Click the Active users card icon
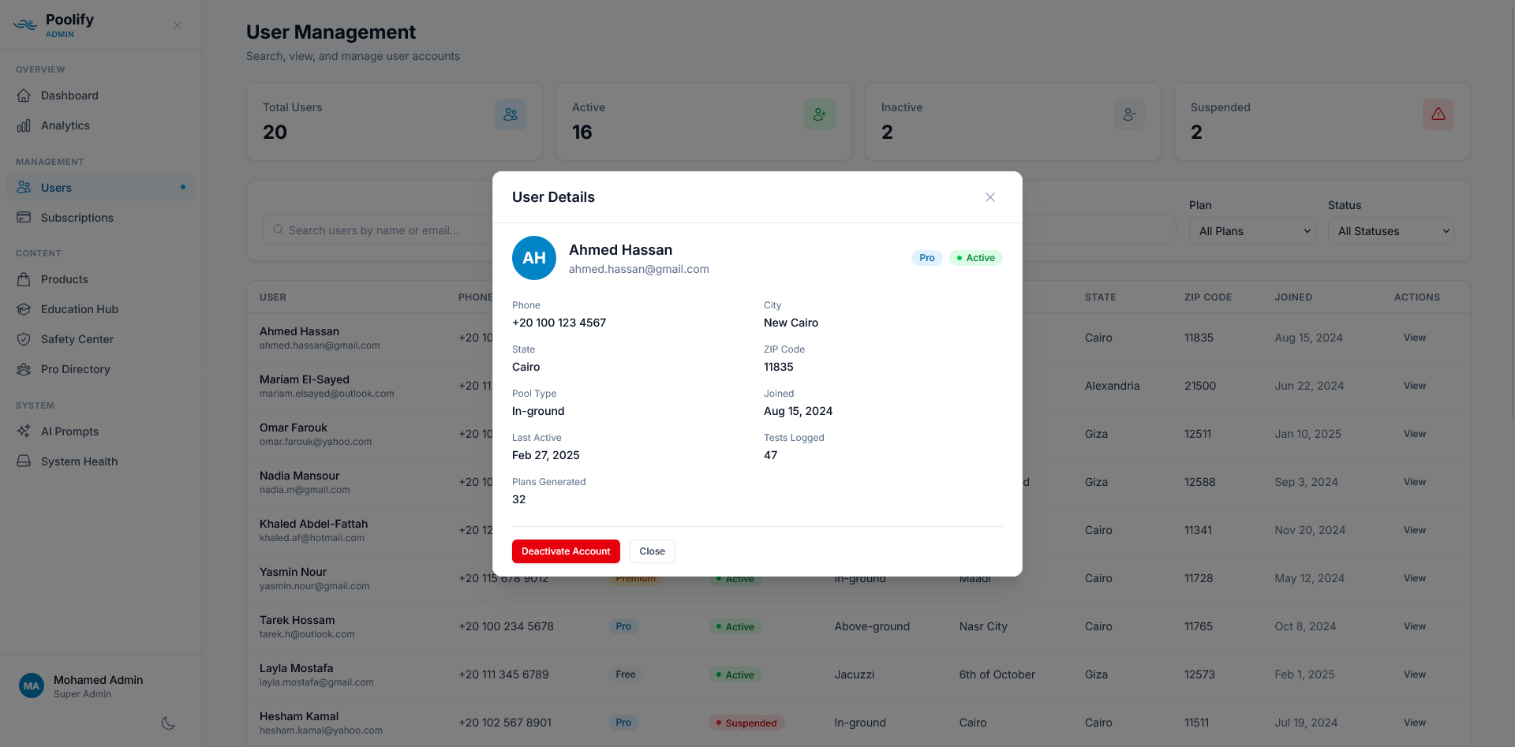 coord(820,114)
